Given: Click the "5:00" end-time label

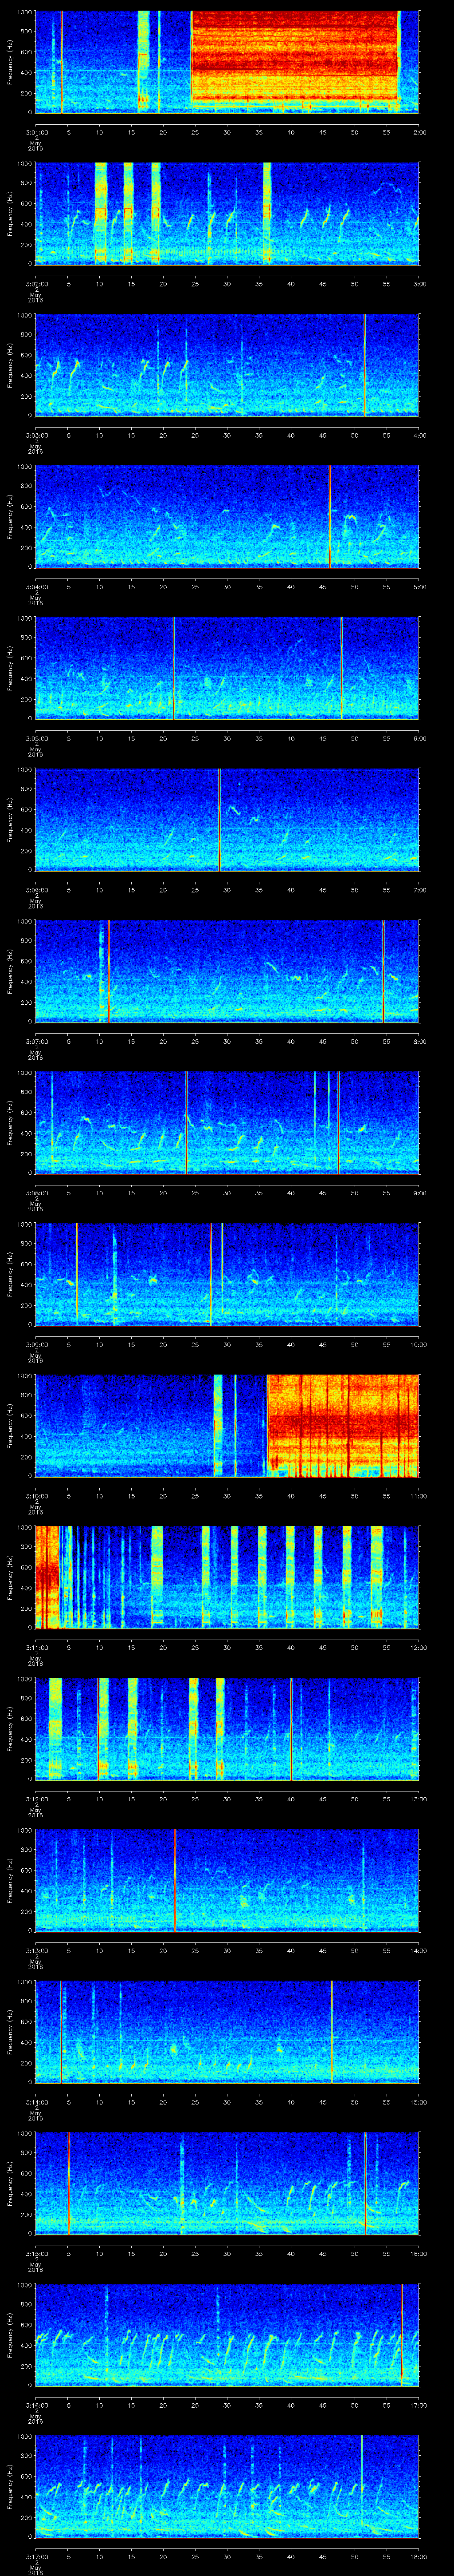Looking at the screenshot, I should pos(419,587).
